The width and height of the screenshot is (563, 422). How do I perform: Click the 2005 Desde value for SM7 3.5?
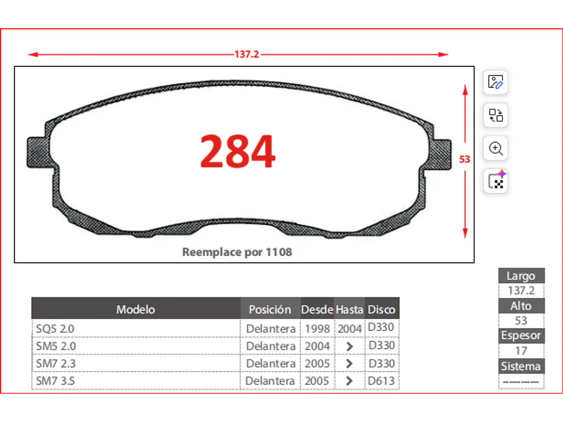(317, 381)
